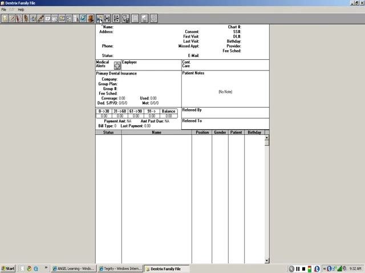The image size is (365, 273).
Task: Click the Employer block
Action: pos(151,65)
